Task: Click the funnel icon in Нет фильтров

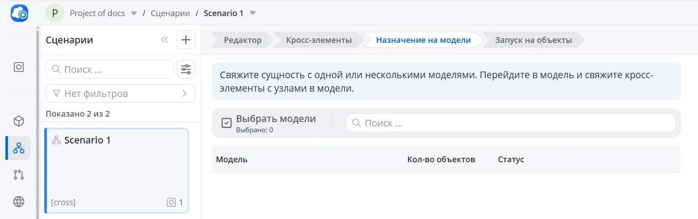Action: click(56, 94)
